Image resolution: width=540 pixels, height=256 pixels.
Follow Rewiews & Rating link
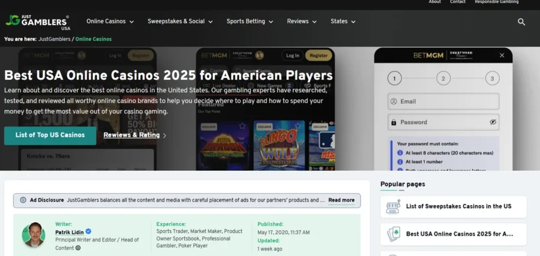(131, 135)
